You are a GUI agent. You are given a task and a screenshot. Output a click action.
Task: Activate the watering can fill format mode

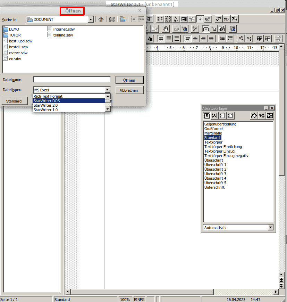(x=254, y=116)
